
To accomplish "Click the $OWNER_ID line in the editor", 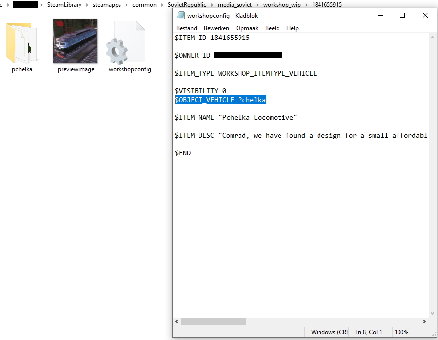I will [229, 56].
